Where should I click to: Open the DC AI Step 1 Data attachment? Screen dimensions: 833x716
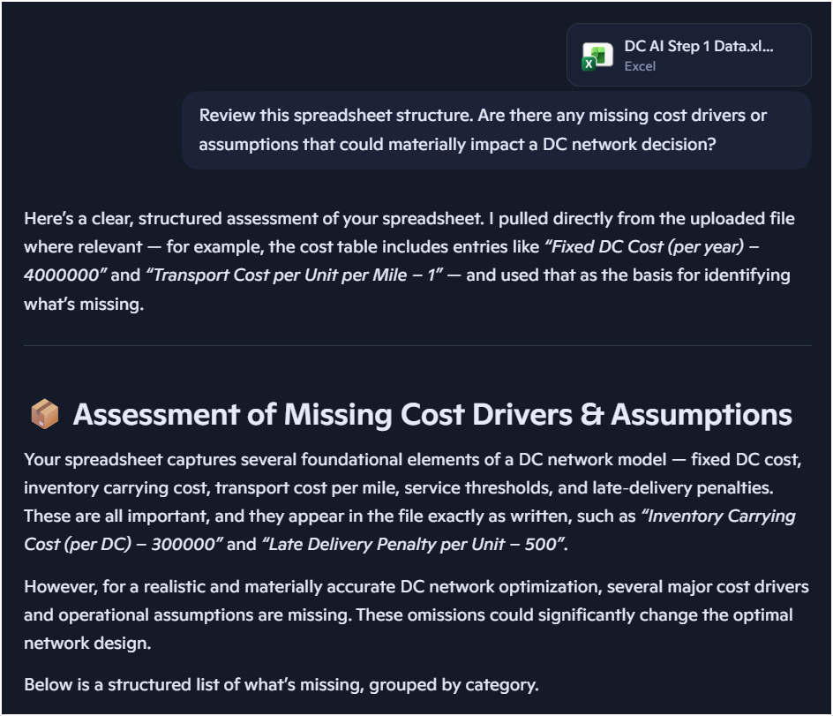click(x=697, y=47)
